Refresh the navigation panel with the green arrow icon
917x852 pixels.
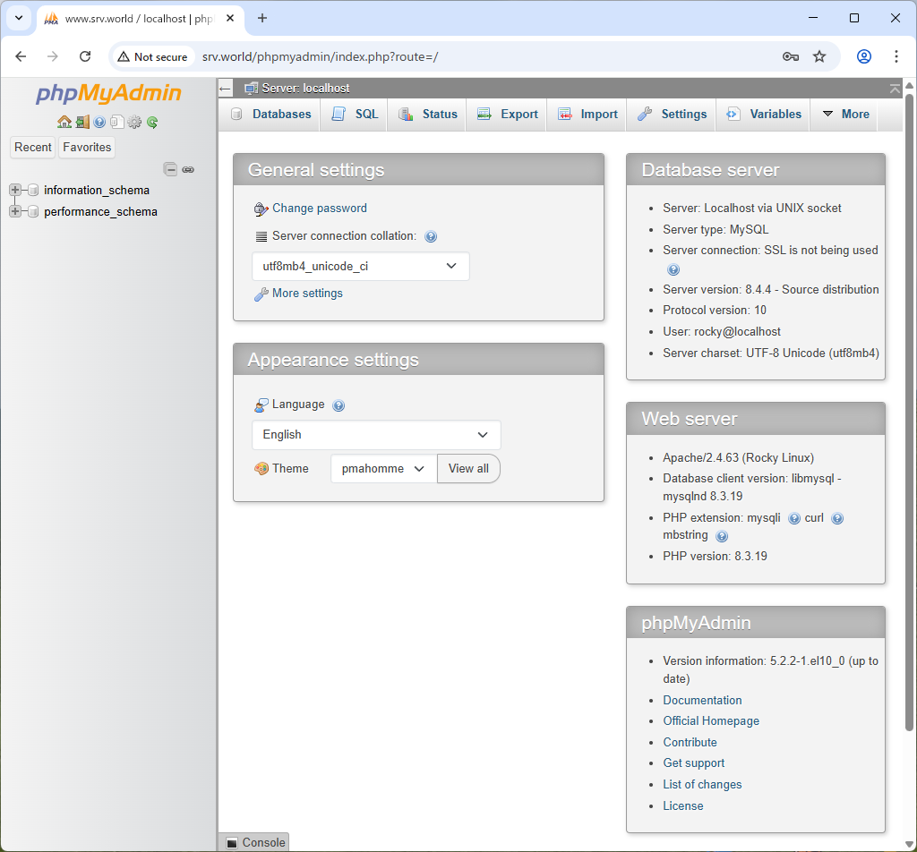tap(152, 122)
